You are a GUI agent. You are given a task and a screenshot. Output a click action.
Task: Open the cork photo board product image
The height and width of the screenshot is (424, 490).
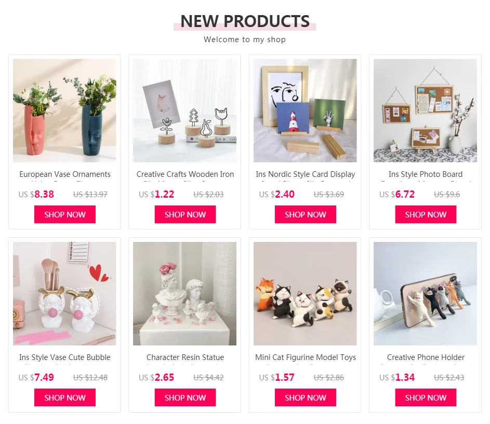[x=426, y=110]
